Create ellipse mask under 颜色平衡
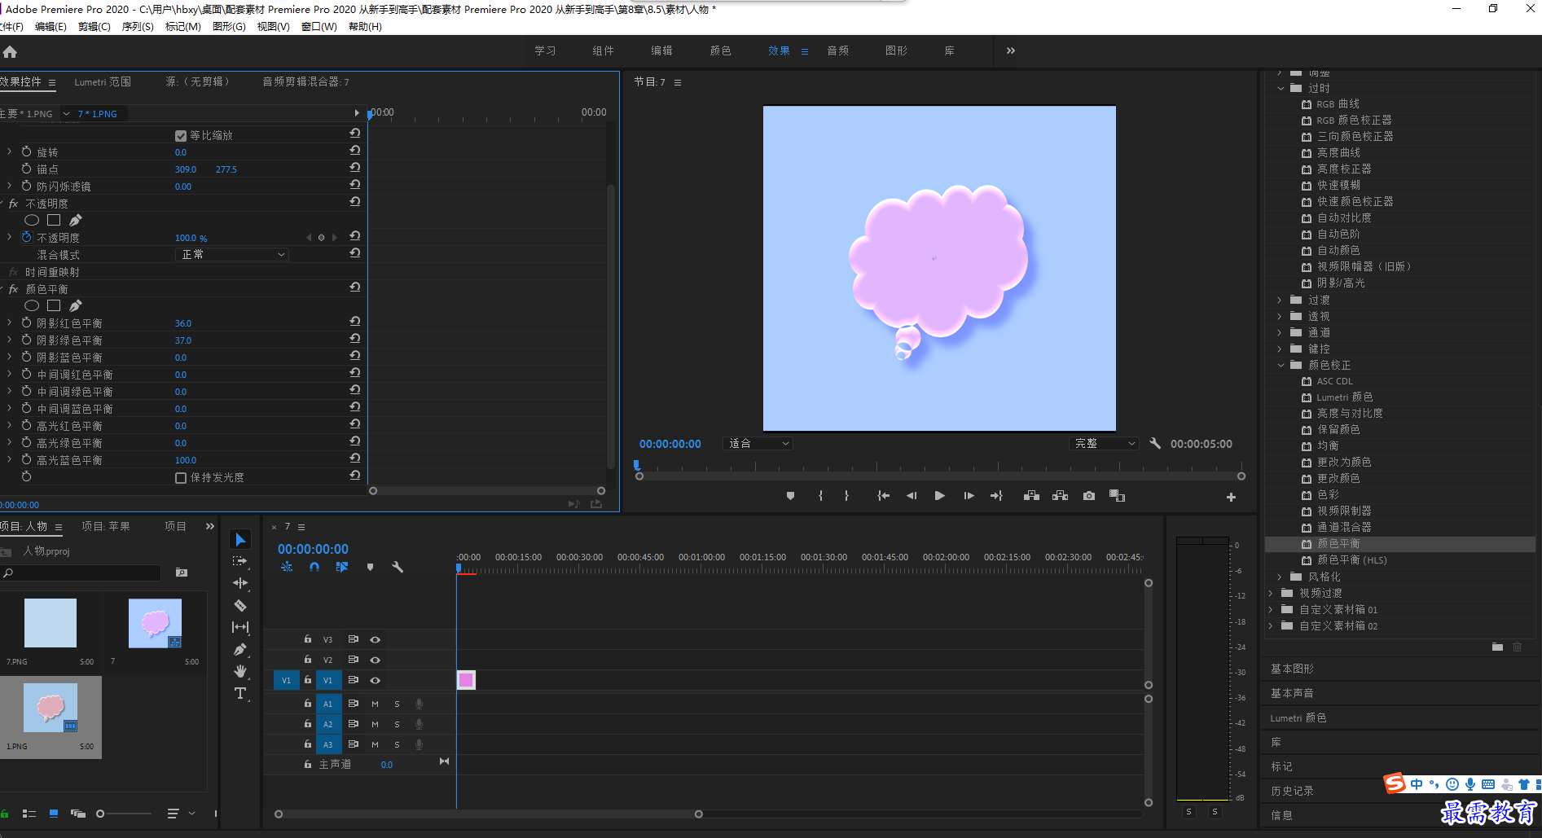1542x838 pixels. click(32, 305)
